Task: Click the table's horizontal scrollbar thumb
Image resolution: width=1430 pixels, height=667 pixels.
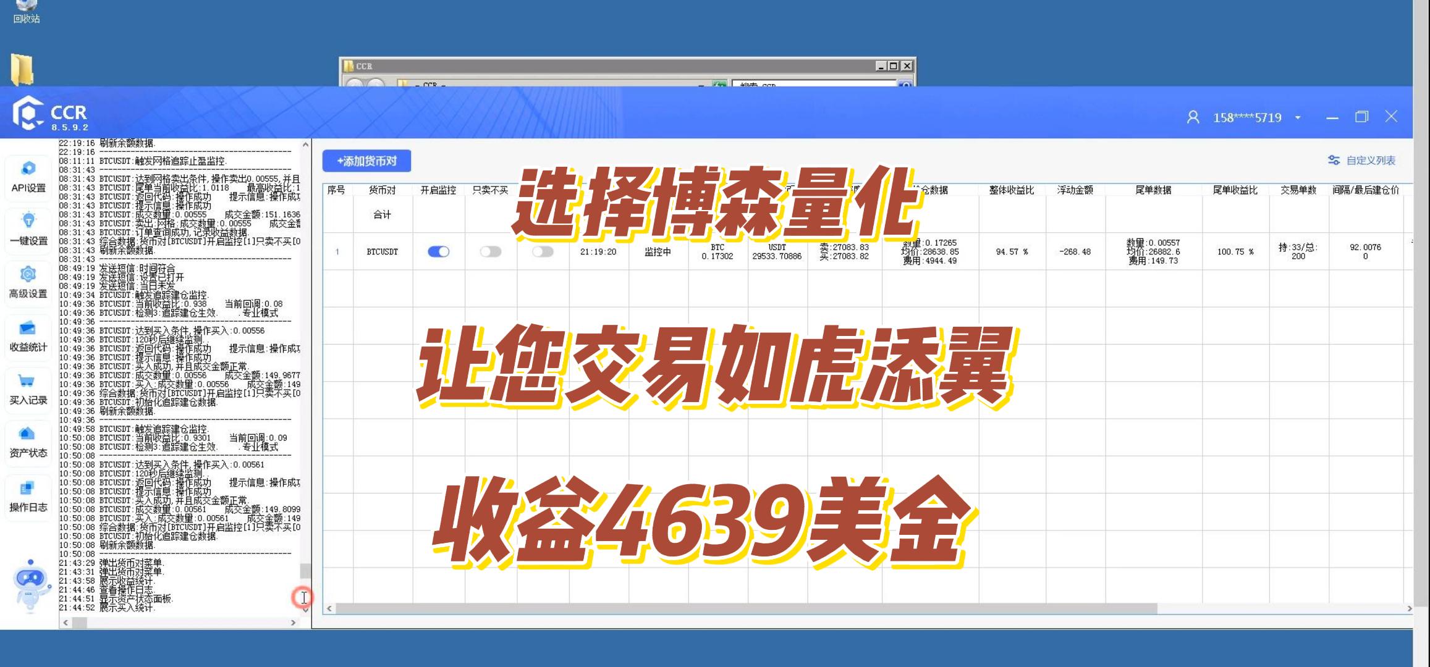Action: [746, 608]
